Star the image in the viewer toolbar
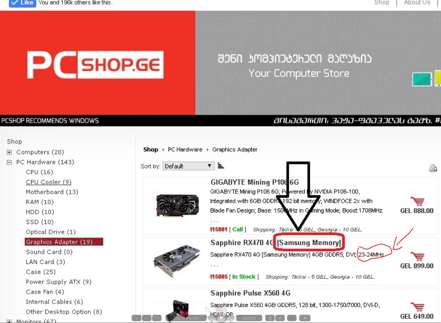Viewport: 441px width, 323px height. pos(291,318)
